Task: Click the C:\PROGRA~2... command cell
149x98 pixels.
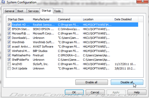Action: 69,55
